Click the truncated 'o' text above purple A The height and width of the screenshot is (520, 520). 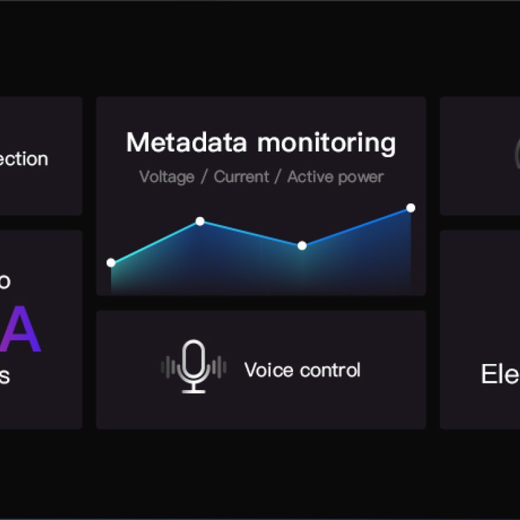(5, 281)
